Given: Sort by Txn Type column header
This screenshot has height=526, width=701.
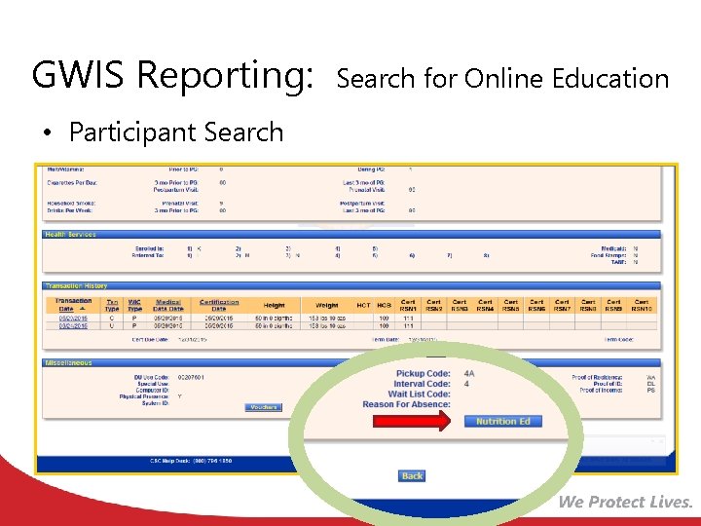Looking at the screenshot, I should click(112, 306).
